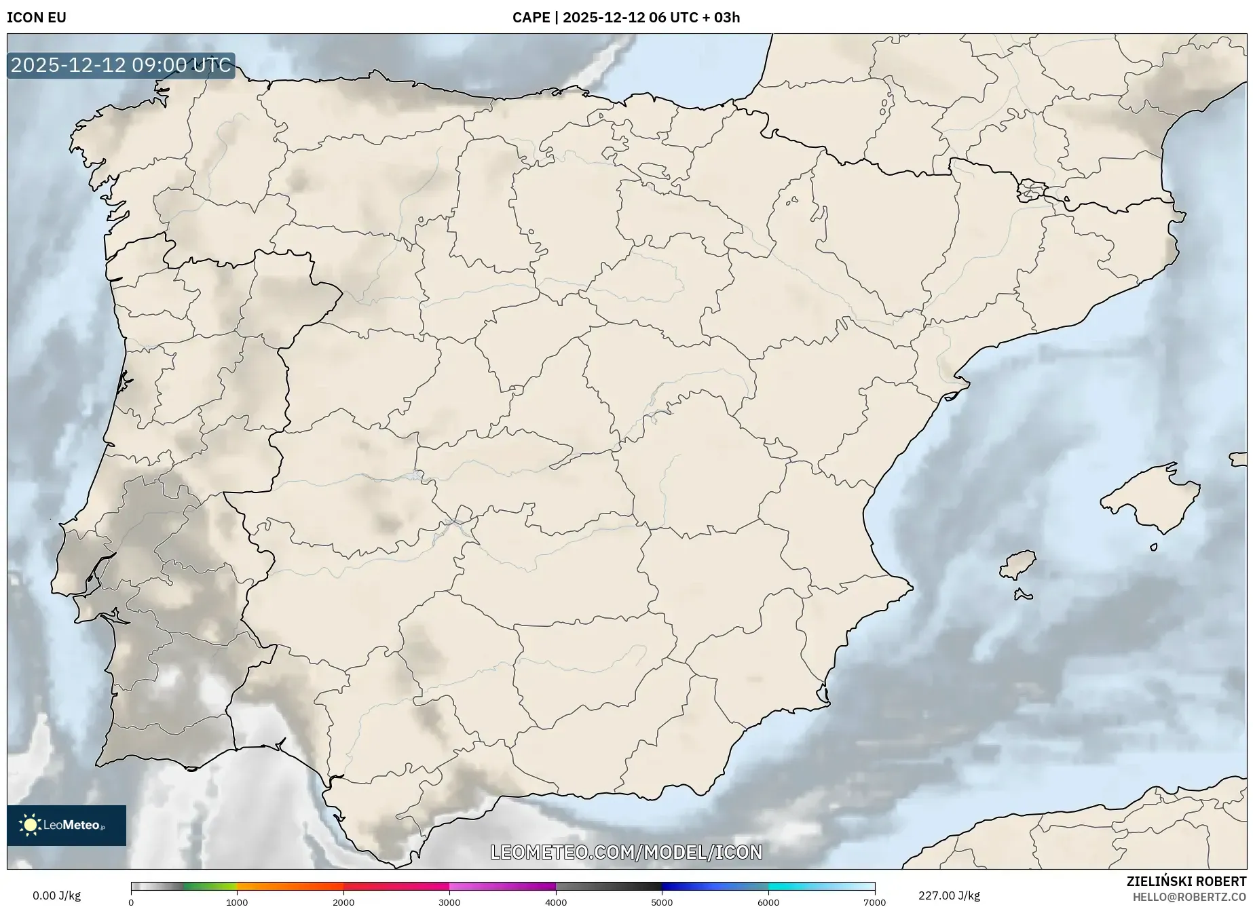Click the 4000 tick label on the colorbar
This screenshot has height=907, width=1253.
coord(555,902)
